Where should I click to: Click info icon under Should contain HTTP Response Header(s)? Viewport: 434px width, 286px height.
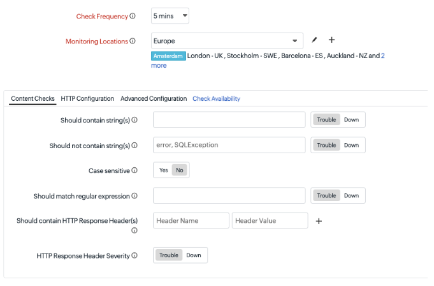point(134,230)
